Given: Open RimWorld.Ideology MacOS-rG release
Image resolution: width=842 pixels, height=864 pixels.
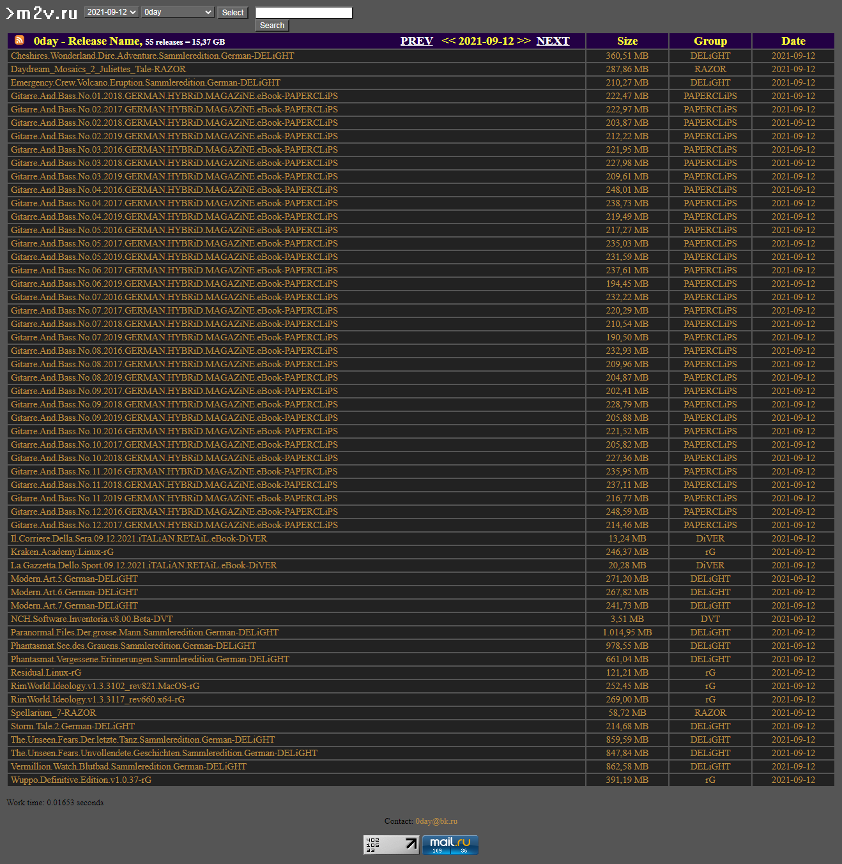Looking at the screenshot, I should [105, 686].
